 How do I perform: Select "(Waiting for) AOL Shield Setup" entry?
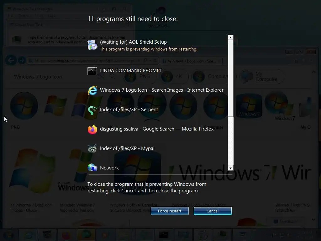(133, 42)
